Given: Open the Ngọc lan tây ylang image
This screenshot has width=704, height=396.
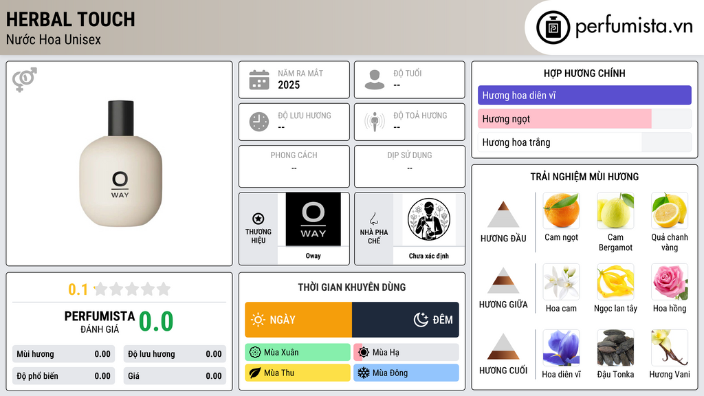Looking at the screenshot, I should click(615, 282).
